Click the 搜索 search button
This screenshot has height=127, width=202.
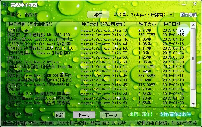click(98, 15)
